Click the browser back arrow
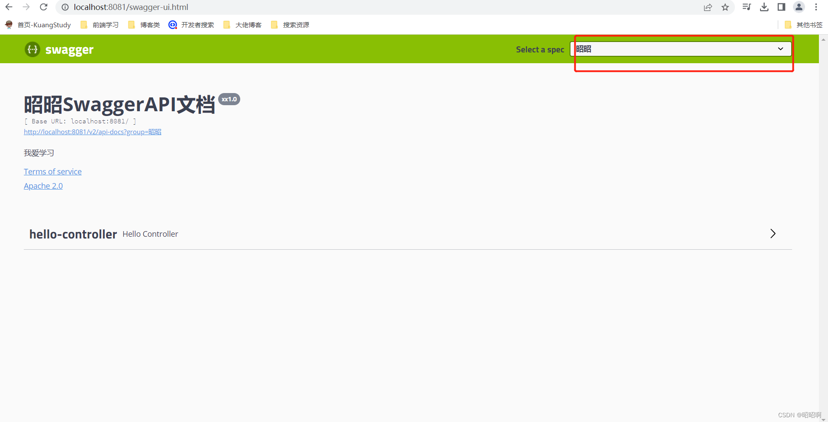The width and height of the screenshot is (828, 422). pyautogui.click(x=9, y=7)
